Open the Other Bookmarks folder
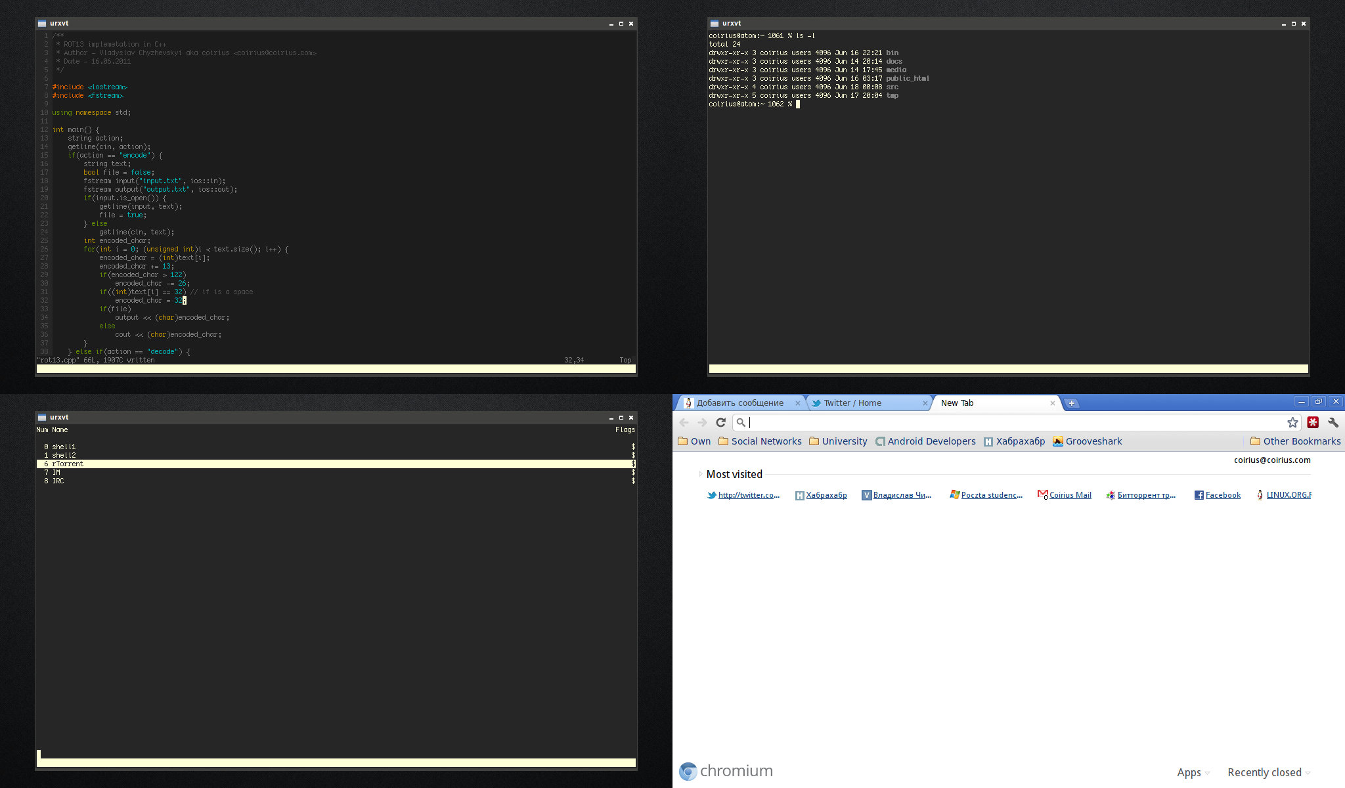The image size is (1345, 788). 1295,441
